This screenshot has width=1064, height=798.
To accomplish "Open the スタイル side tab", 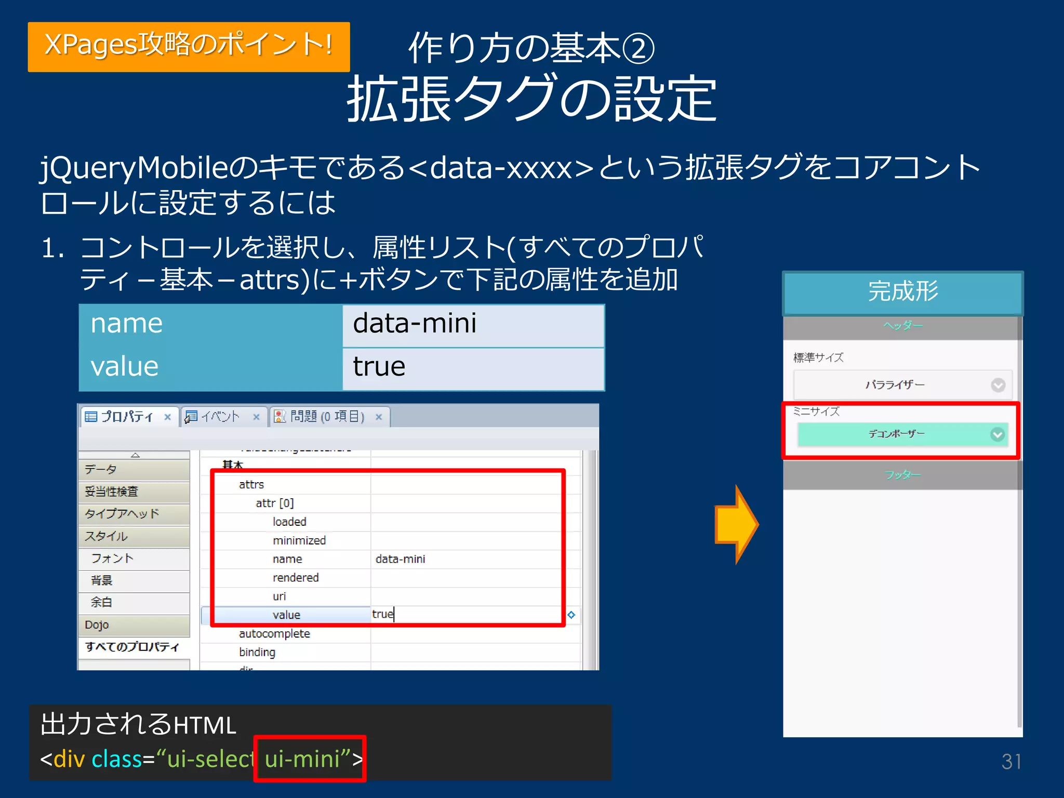I will 134,536.
